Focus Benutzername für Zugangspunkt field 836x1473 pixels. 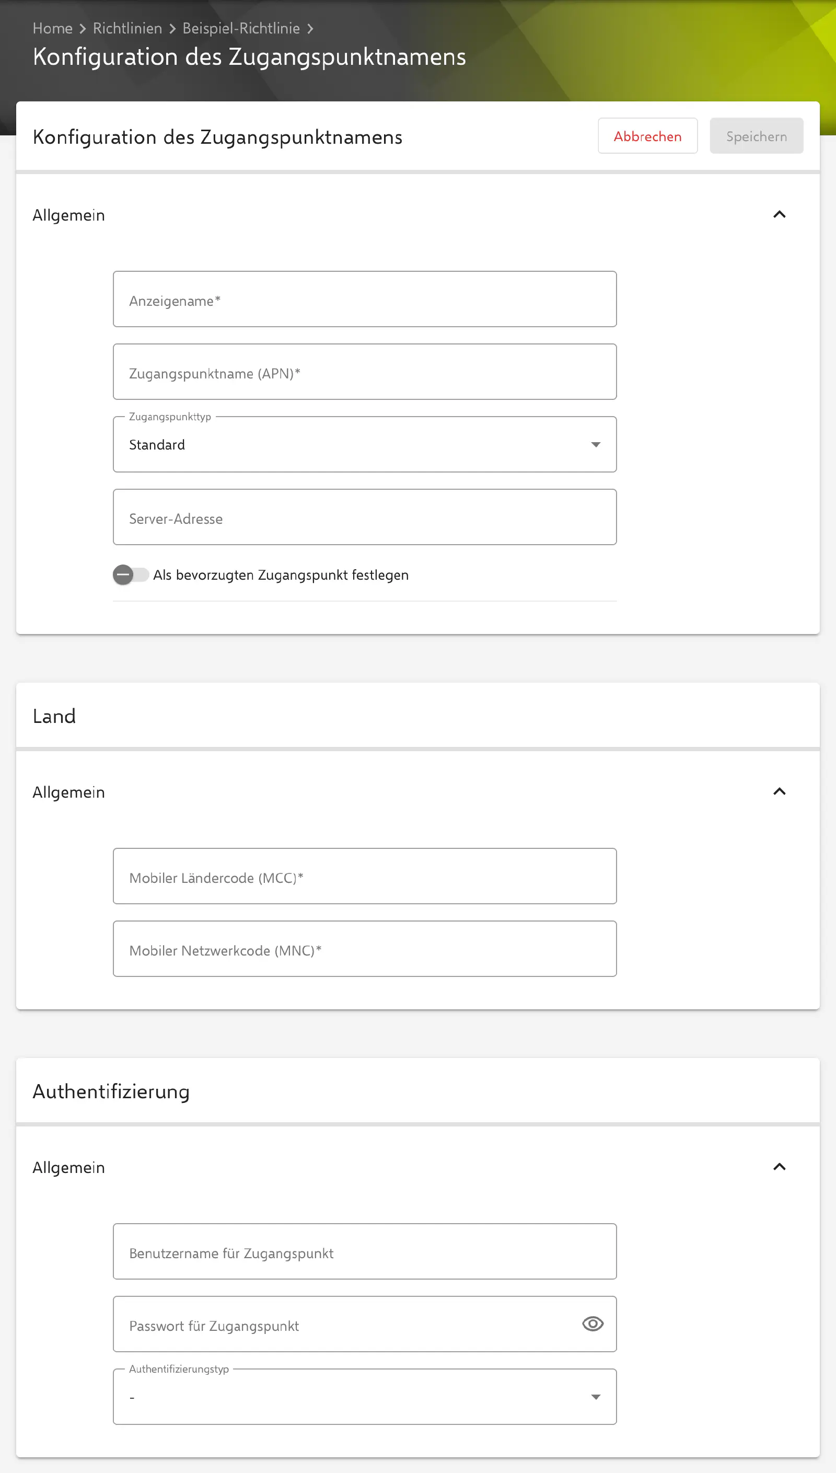pos(365,1252)
